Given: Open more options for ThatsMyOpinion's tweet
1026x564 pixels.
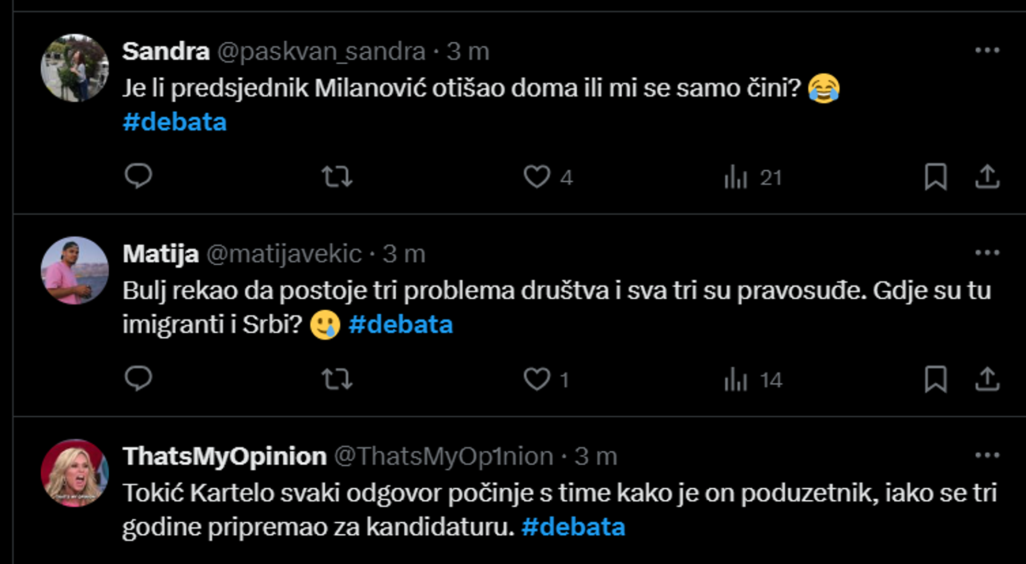Looking at the screenshot, I should [x=987, y=455].
